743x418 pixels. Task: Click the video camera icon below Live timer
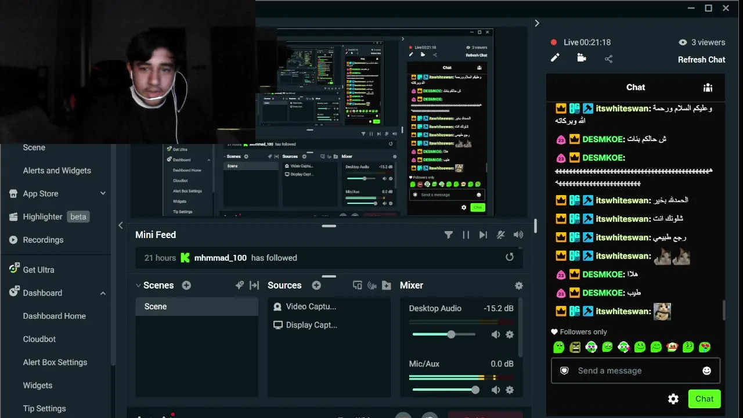pyautogui.click(x=582, y=58)
